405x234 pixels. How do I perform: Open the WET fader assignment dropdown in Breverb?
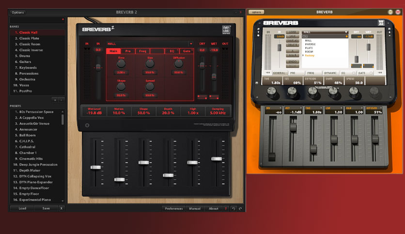coord(301,108)
